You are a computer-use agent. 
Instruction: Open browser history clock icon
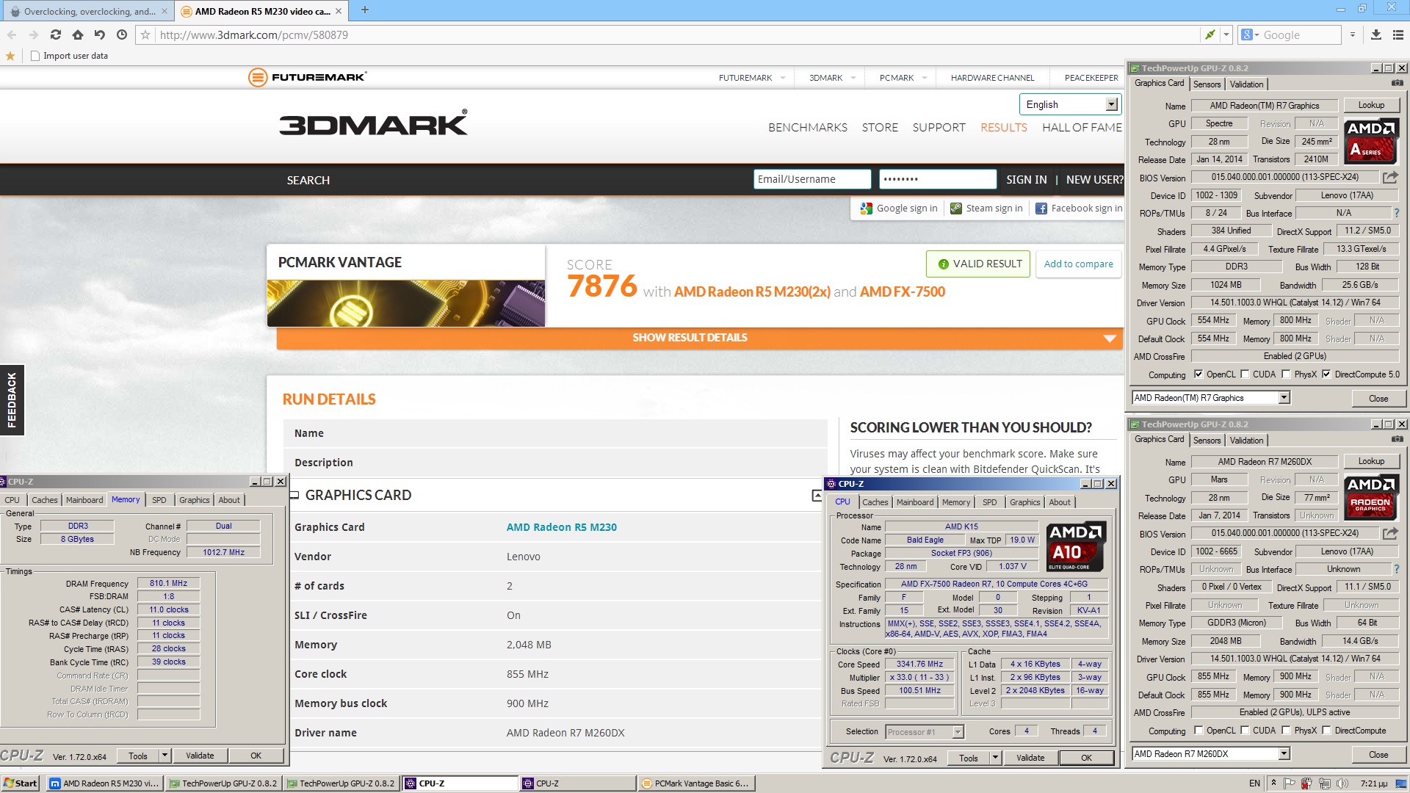tap(122, 35)
